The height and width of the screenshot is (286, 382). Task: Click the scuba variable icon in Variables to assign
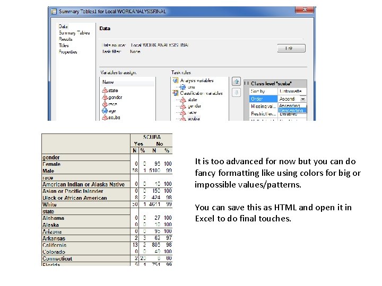click(105, 118)
